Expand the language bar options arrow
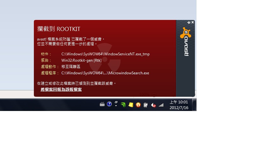The width and height of the screenshot is (275, 166). pyautogui.click(x=116, y=106)
